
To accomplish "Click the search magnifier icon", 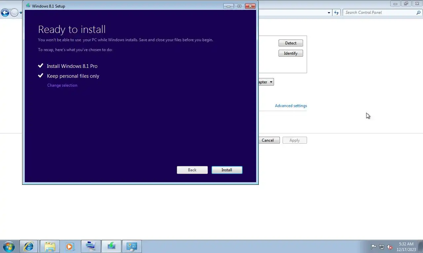I will pyautogui.click(x=419, y=13).
